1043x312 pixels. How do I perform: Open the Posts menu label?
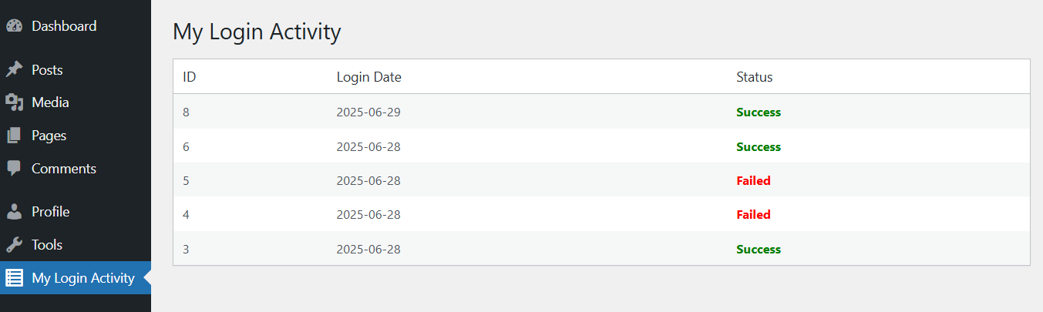coord(47,70)
